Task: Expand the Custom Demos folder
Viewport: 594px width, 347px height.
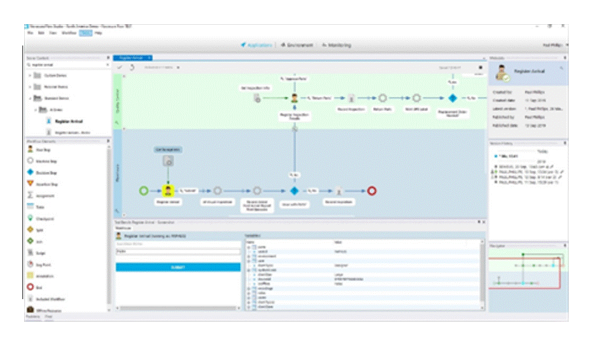Action: pos(30,76)
